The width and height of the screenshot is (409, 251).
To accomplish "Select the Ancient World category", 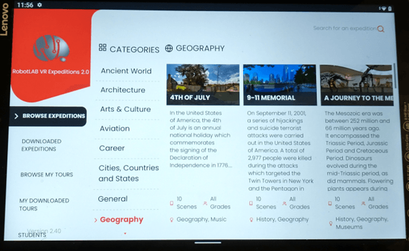I will pos(127,71).
